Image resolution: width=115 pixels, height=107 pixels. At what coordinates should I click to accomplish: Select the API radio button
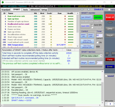click(x=82, y=9)
